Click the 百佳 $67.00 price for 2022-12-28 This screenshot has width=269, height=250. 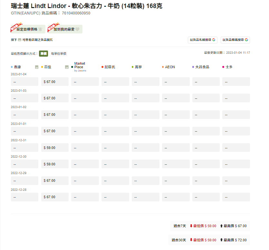[55, 197]
